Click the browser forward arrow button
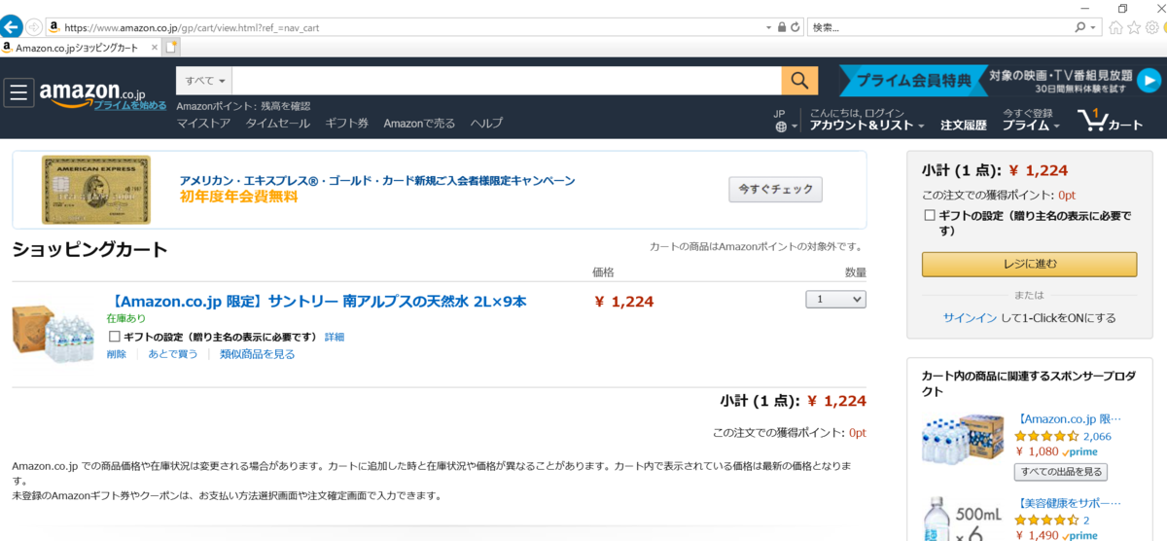The width and height of the screenshot is (1167, 541). [x=34, y=27]
